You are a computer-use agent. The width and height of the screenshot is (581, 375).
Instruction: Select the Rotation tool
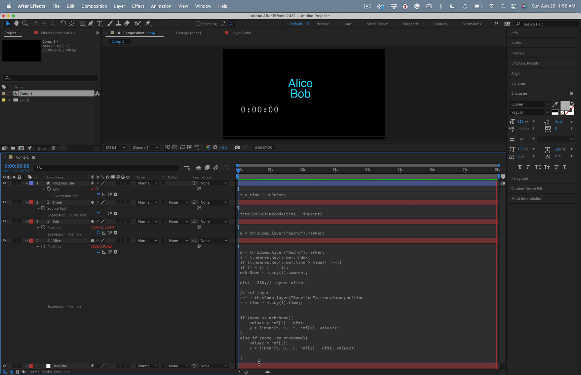[63, 23]
